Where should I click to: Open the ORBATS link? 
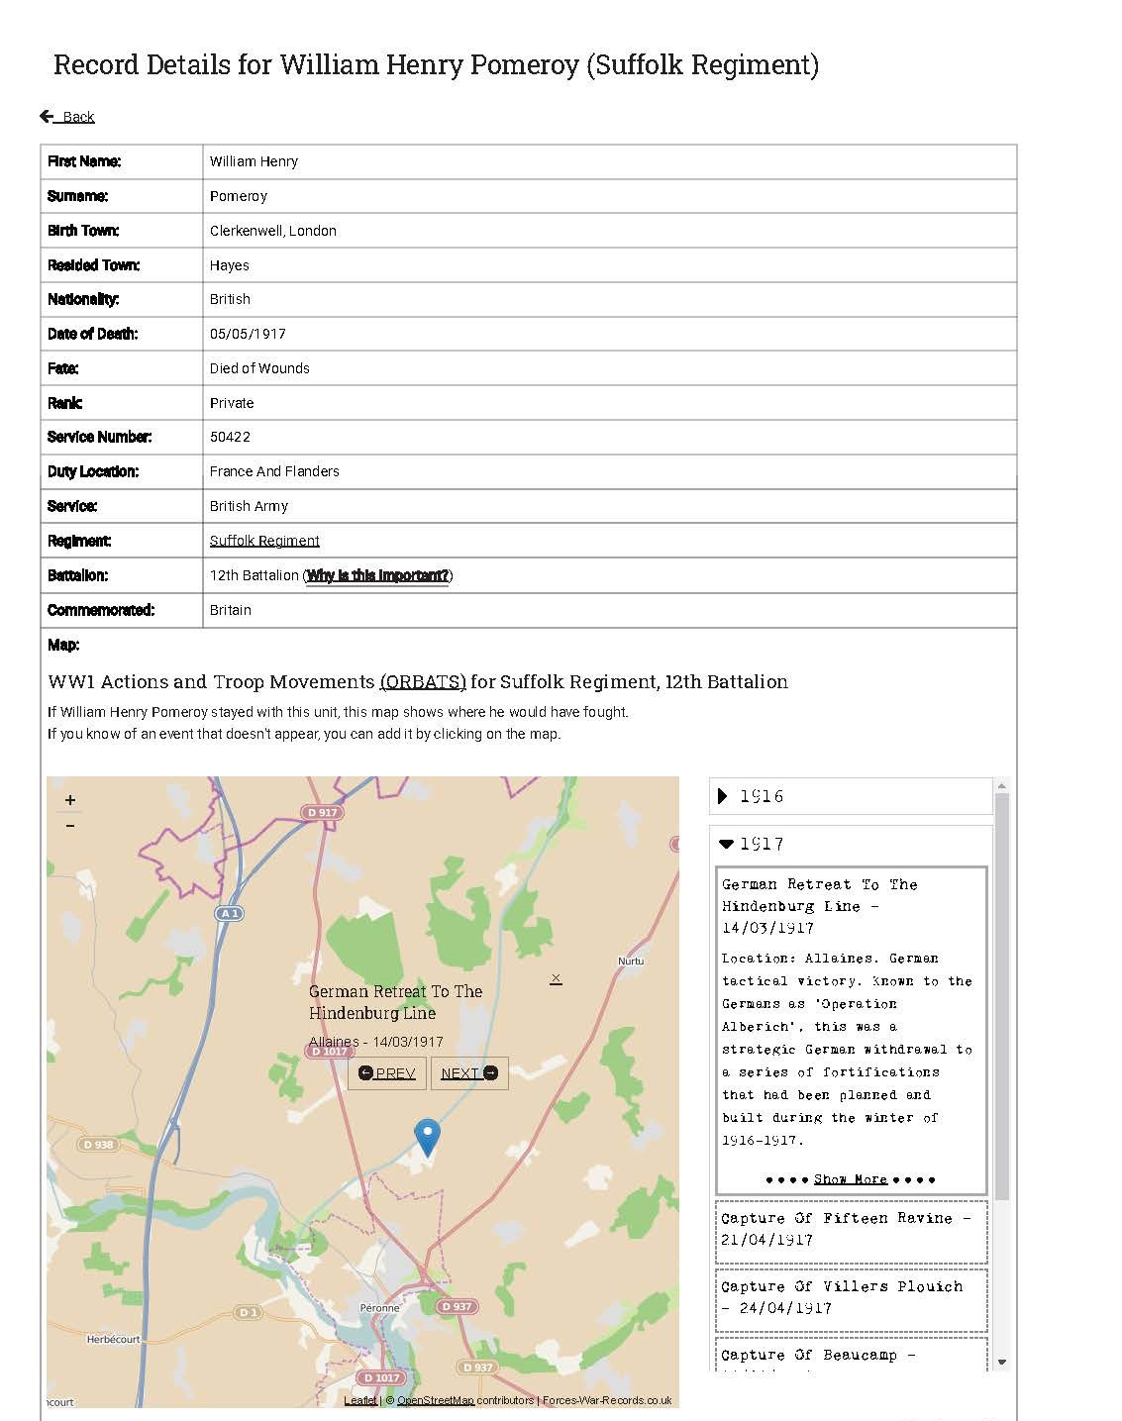[x=423, y=682]
